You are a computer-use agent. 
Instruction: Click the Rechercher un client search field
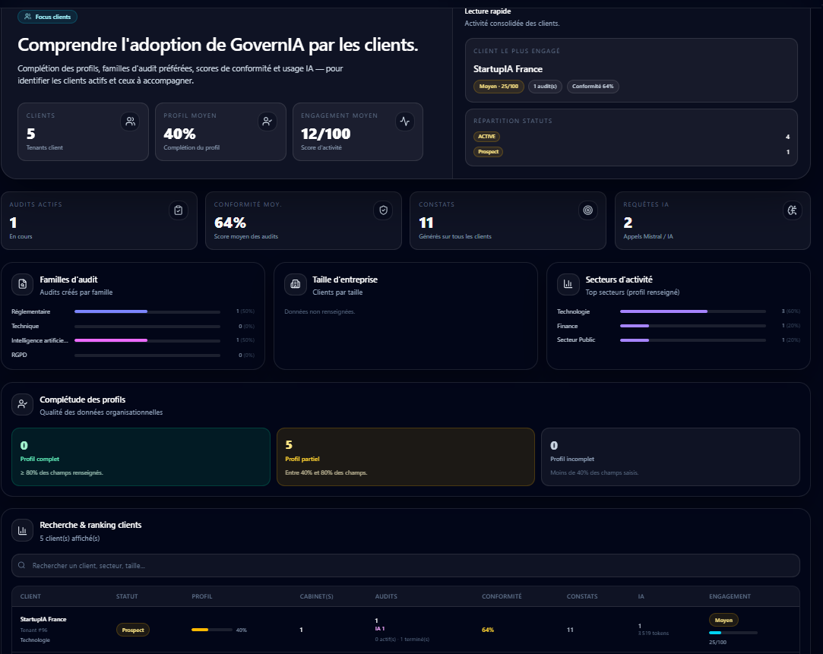(x=405, y=565)
